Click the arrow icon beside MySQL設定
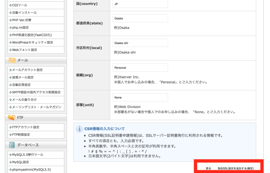The width and height of the screenshot is (270, 173). pyautogui.click(x=10, y=162)
